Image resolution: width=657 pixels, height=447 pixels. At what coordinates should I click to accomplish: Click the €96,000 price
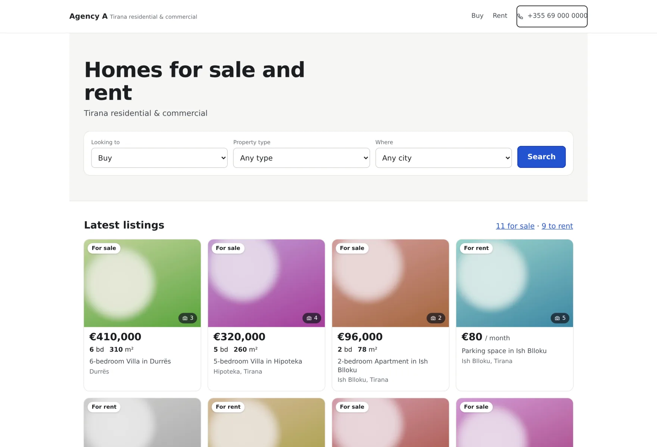click(x=360, y=337)
